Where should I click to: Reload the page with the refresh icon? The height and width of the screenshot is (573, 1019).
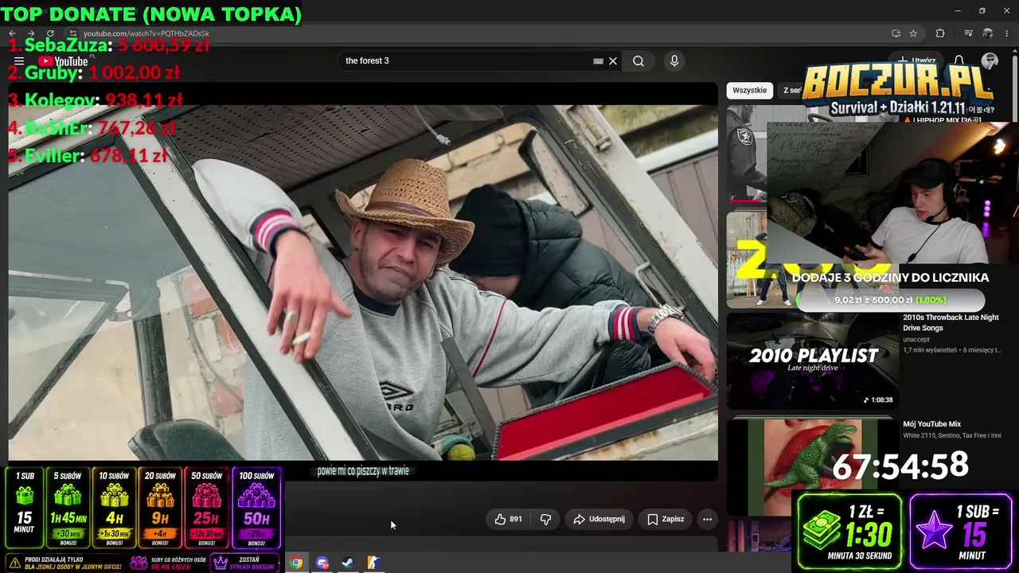coord(50,33)
